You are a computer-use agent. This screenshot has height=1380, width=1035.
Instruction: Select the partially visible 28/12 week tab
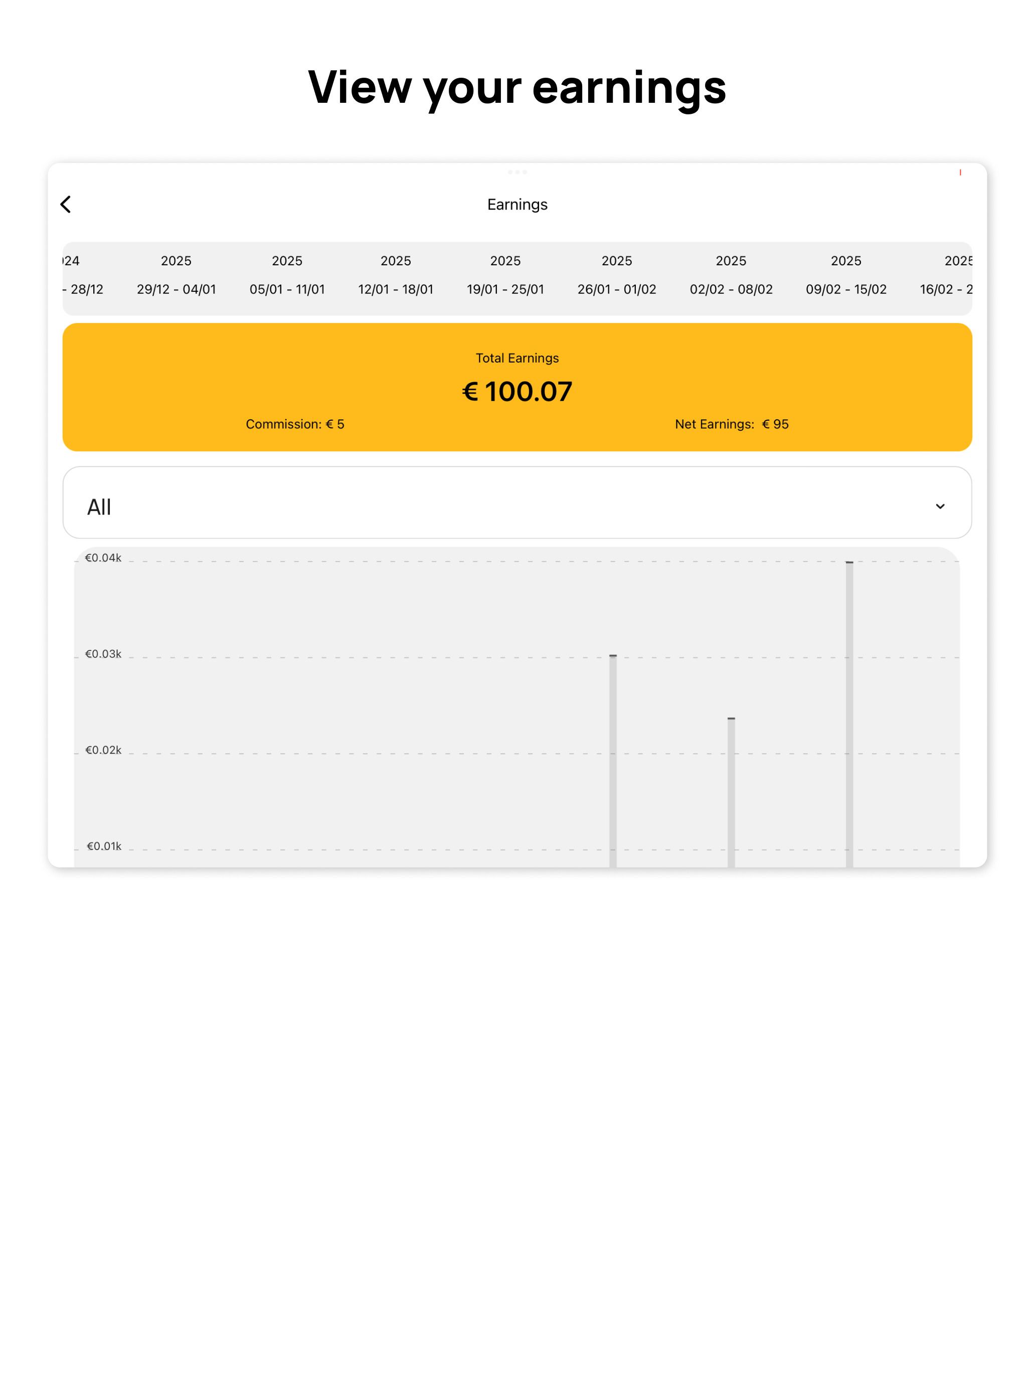[x=83, y=275]
